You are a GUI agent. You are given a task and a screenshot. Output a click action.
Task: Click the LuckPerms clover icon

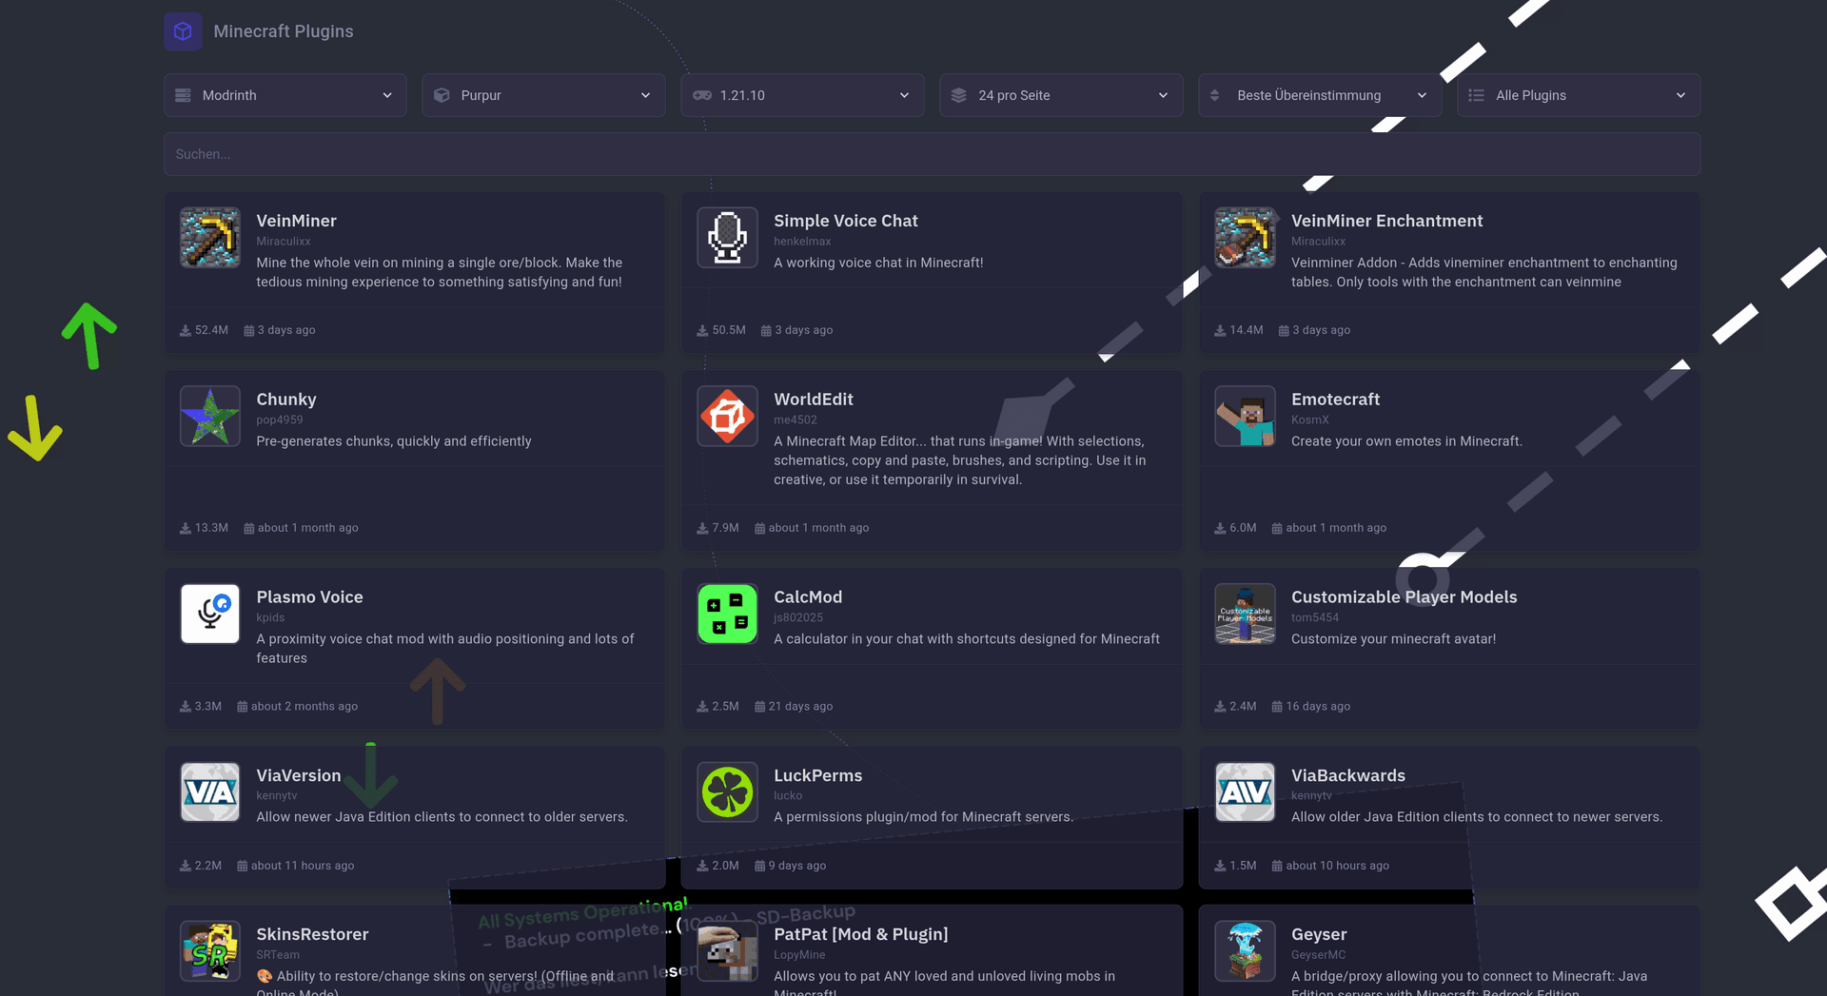tap(728, 792)
